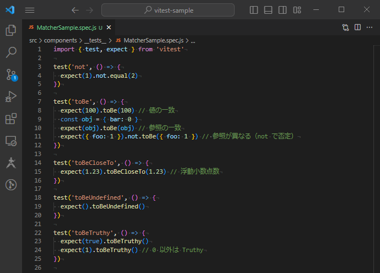Click expect(1).not.equal(2) on line 4
The height and width of the screenshot is (273, 380).
(x=99, y=76)
